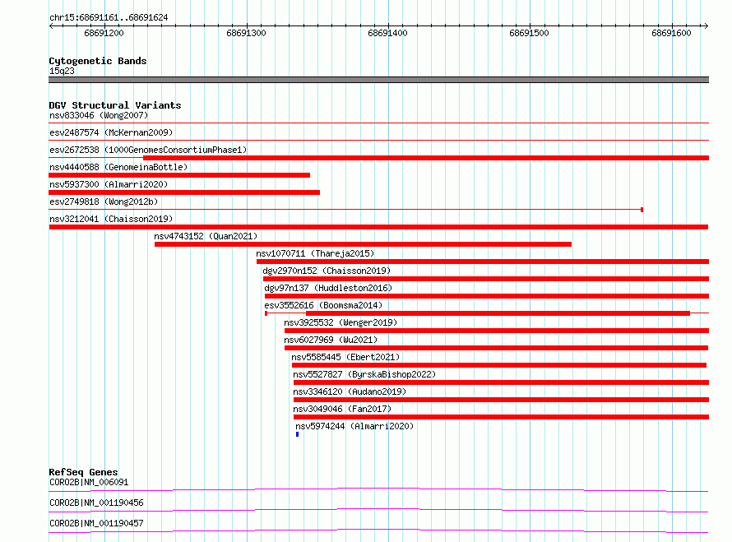Click ruler position 68691500
Image resolution: width=732 pixels, height=542 pixels.
pos(529,33)
